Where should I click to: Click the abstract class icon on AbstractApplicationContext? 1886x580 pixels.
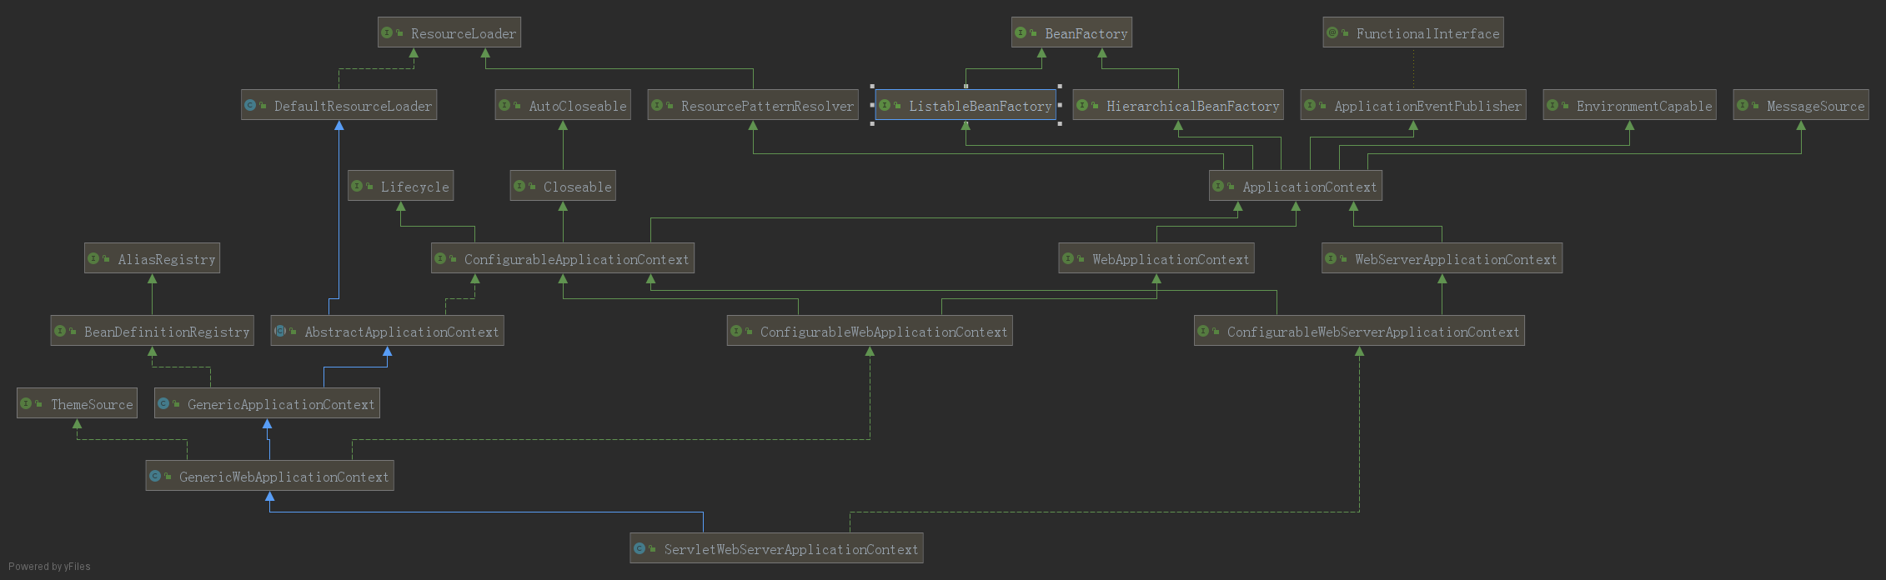[x=280, y=331]
